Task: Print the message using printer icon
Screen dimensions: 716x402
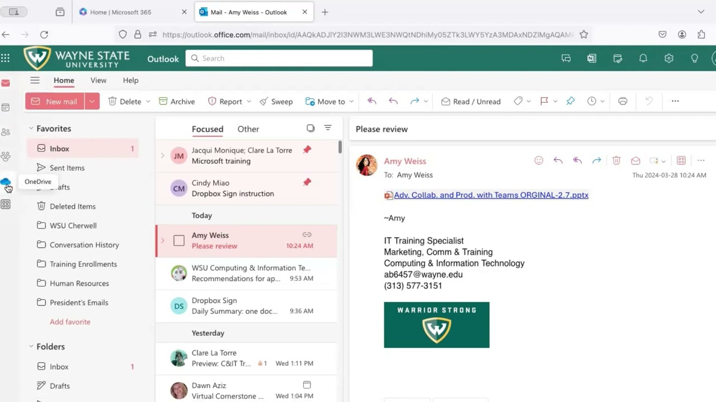Action: 623,101
